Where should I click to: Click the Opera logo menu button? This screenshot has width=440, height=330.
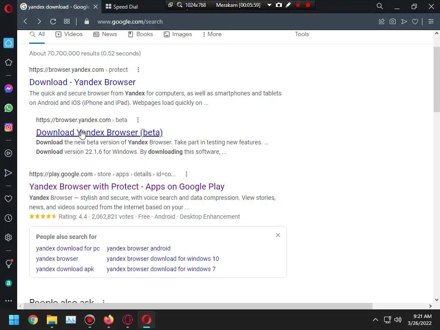(9, 8)
